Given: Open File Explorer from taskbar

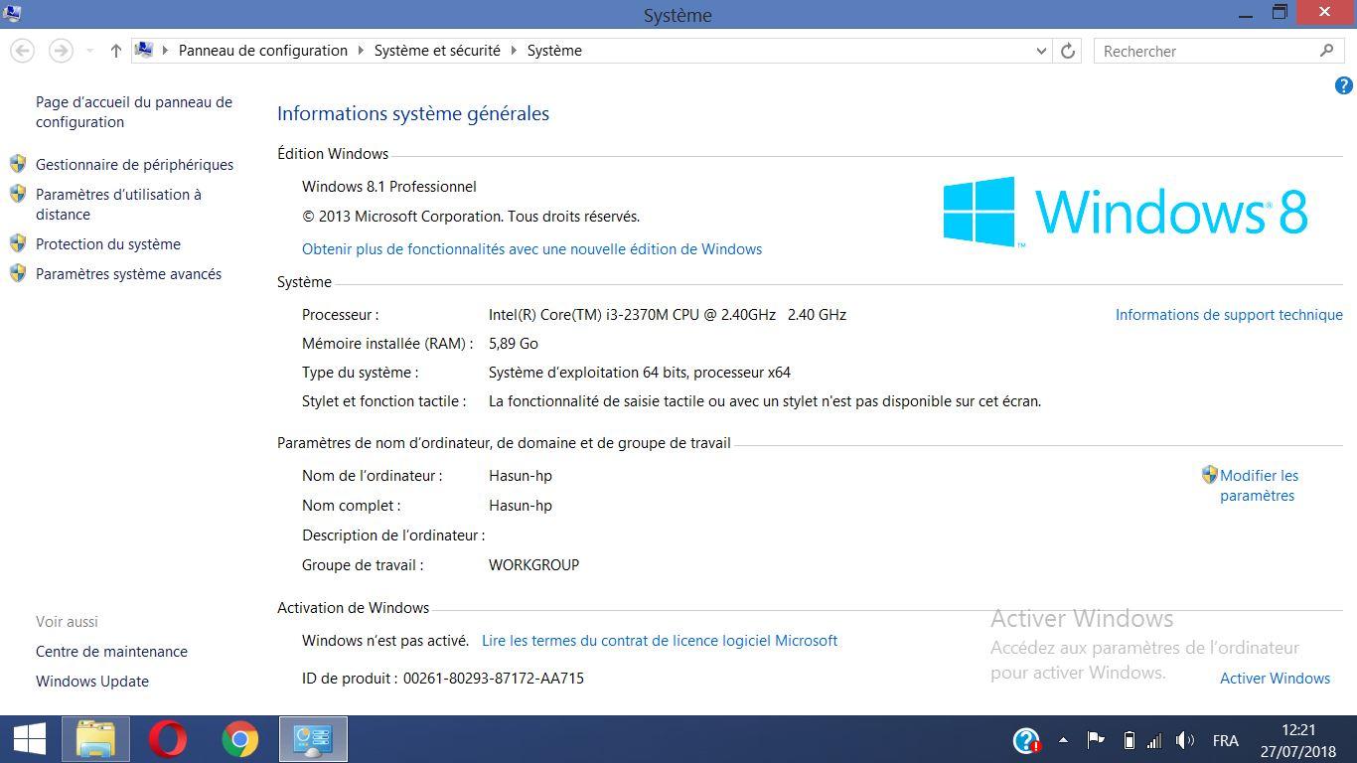Looking at the screenshot, I should pyautogui.click(x=95, y=739).
